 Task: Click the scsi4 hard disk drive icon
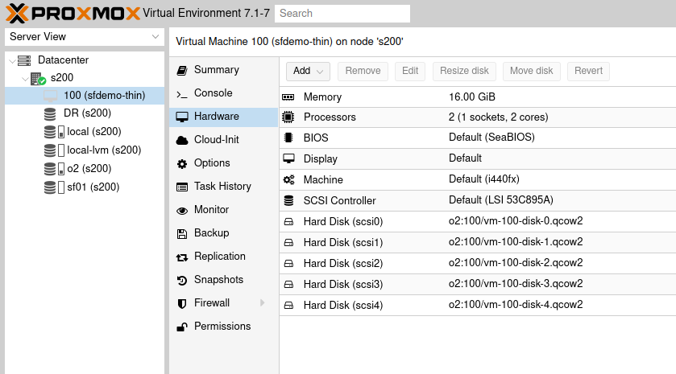click(x=288, y=305)
